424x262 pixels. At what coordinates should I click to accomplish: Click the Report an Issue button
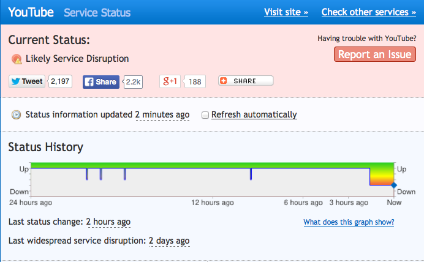pos(375,54)
